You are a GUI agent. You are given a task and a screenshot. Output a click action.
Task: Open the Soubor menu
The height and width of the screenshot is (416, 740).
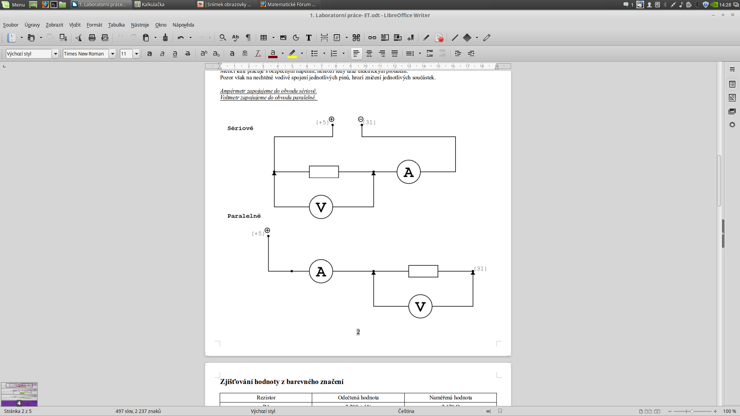coord(11,25)
